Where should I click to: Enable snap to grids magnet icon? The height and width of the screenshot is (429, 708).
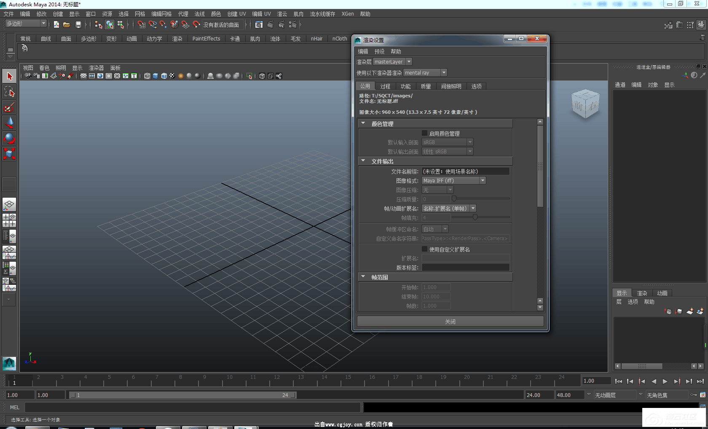[x=141, y=25]
